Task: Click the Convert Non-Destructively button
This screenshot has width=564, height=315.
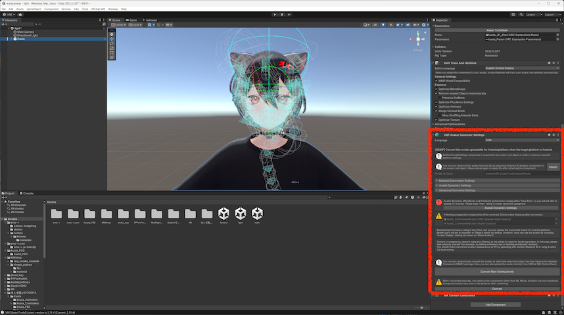Action: (x=497, y=271)
